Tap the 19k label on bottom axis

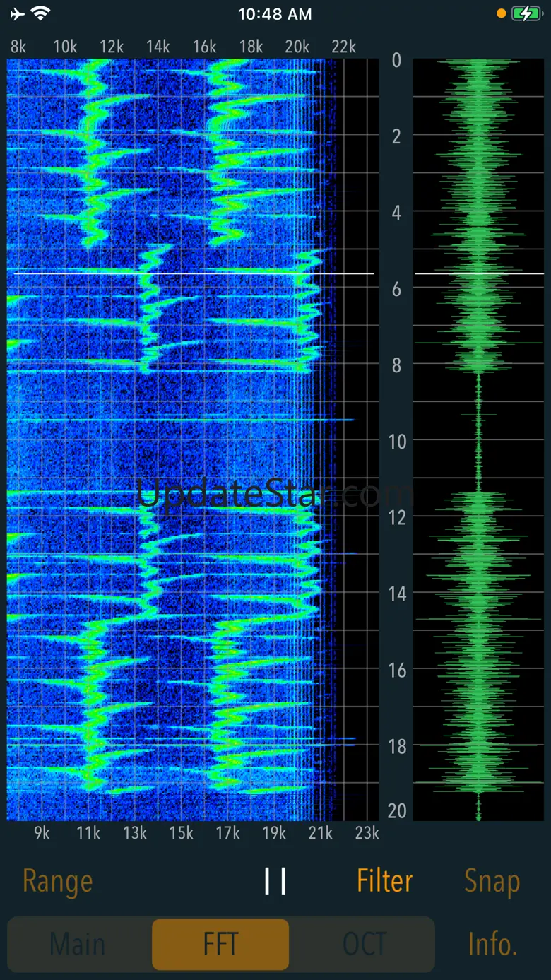pos(274,833)
